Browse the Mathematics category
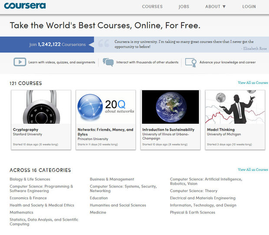 point(21,212)
